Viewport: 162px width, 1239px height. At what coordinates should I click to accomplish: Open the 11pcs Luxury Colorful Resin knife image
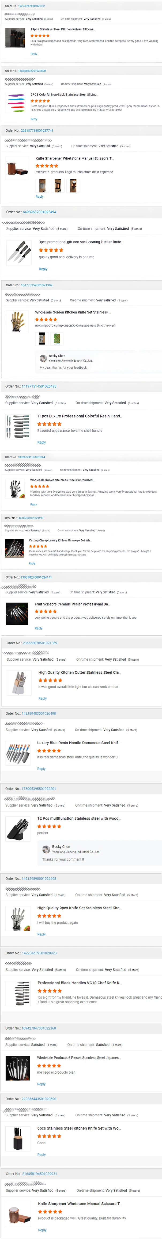tap(18, 426)
